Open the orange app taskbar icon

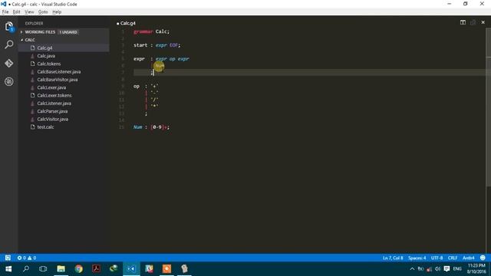tap(166, 269)
